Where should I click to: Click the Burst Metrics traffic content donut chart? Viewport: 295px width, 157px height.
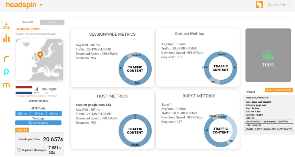pos(221,131)
